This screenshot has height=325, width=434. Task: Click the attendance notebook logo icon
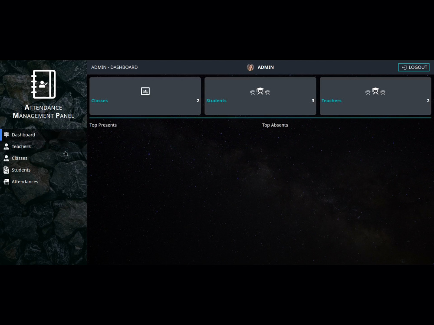[43, 84]
